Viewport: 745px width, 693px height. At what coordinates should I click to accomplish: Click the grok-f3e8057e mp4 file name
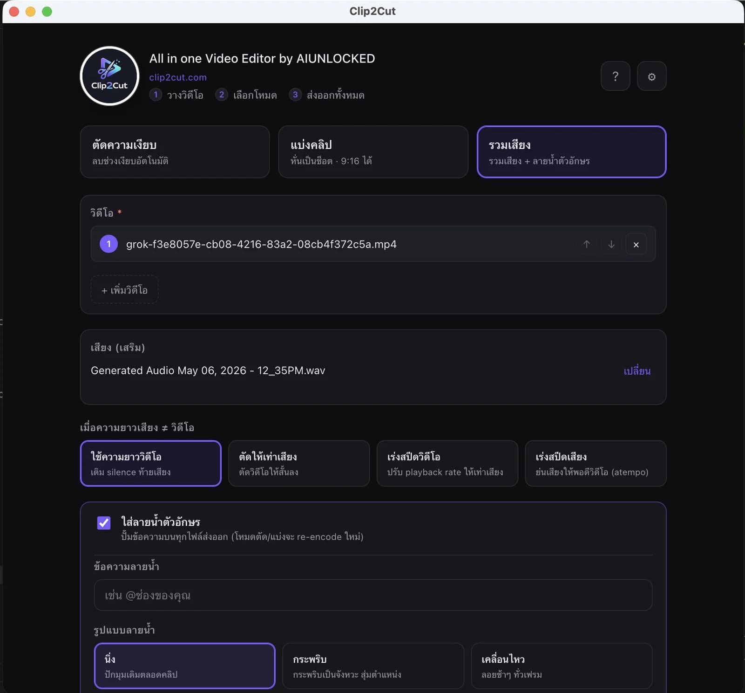coord(261,244)
